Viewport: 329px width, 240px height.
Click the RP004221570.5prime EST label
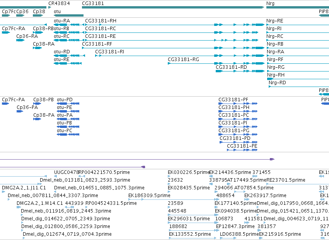click(x=104, y=172)
